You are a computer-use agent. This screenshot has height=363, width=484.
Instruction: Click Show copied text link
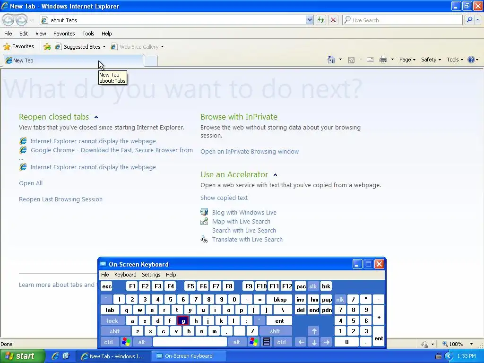click(x=224, y=198)
